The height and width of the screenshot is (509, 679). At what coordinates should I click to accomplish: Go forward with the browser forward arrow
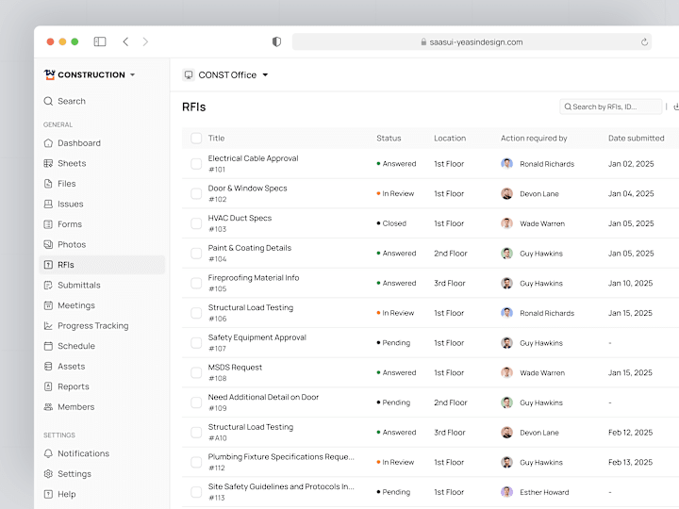pyautogui.click(x=145, y=41)
